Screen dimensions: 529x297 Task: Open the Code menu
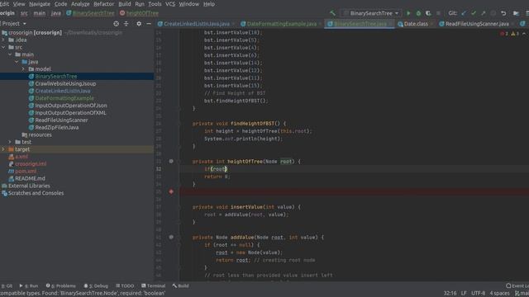tap(60, 4)
